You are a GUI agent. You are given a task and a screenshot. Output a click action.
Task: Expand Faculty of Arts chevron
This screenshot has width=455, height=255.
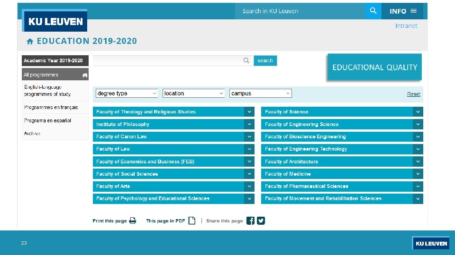[x=249, y=186]
